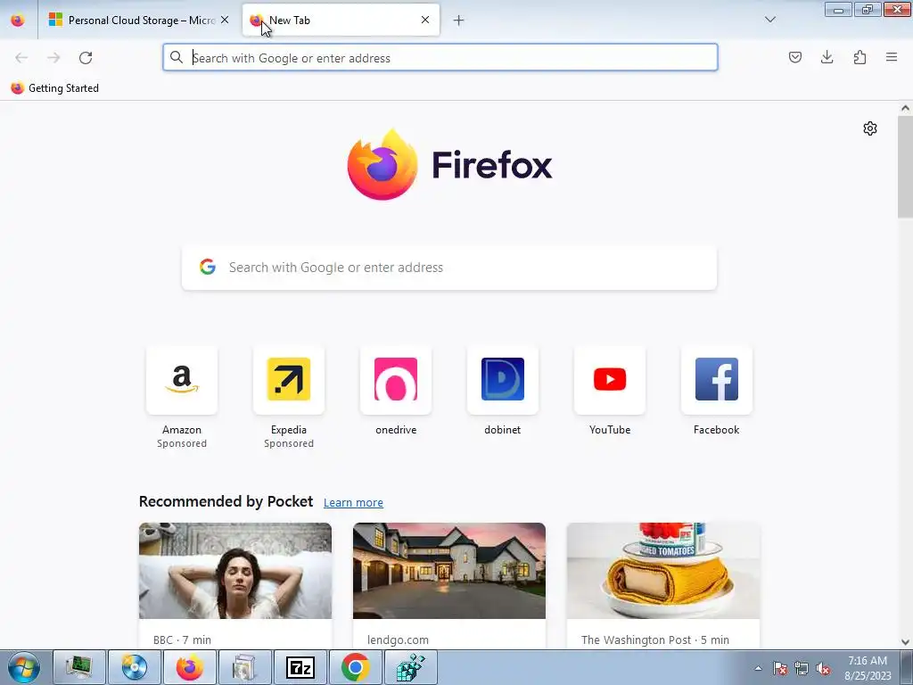Click the page Google search box
The width and height of the screenshot is (913, 685).
449,268
